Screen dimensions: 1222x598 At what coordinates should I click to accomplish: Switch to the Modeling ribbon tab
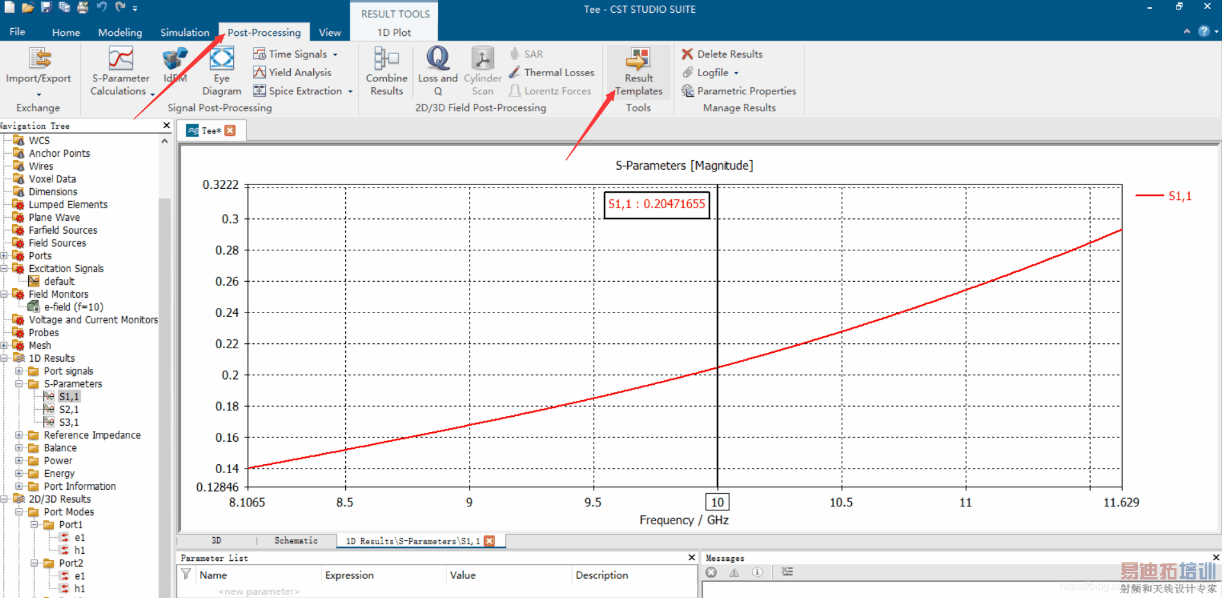(x=120, y=32)
